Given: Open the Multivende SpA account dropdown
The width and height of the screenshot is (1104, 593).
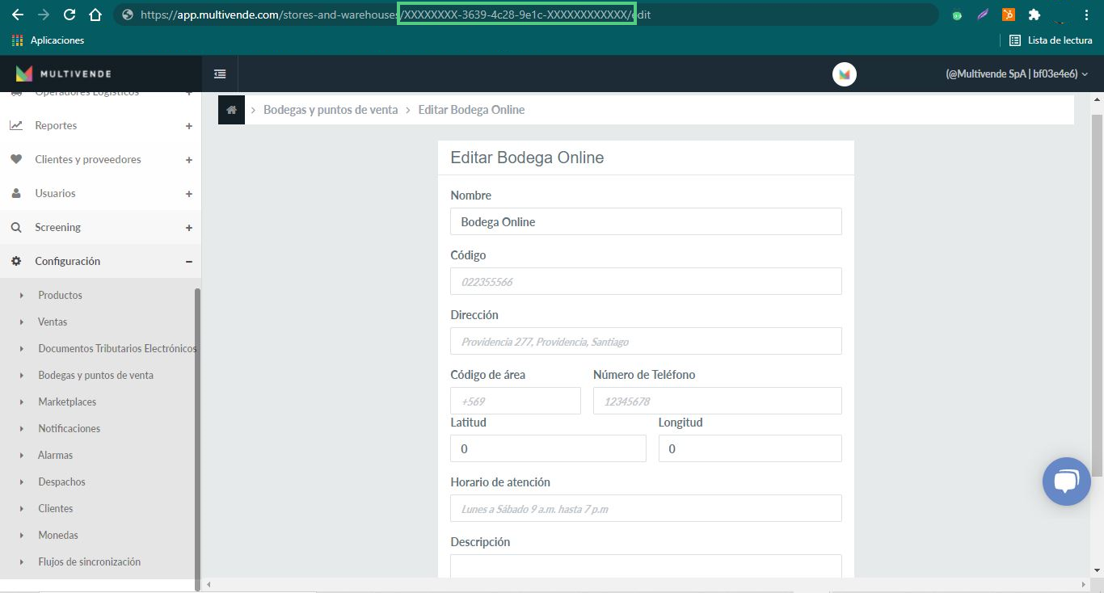Looking at the screenshot, I should click(x=1016, y=74).
